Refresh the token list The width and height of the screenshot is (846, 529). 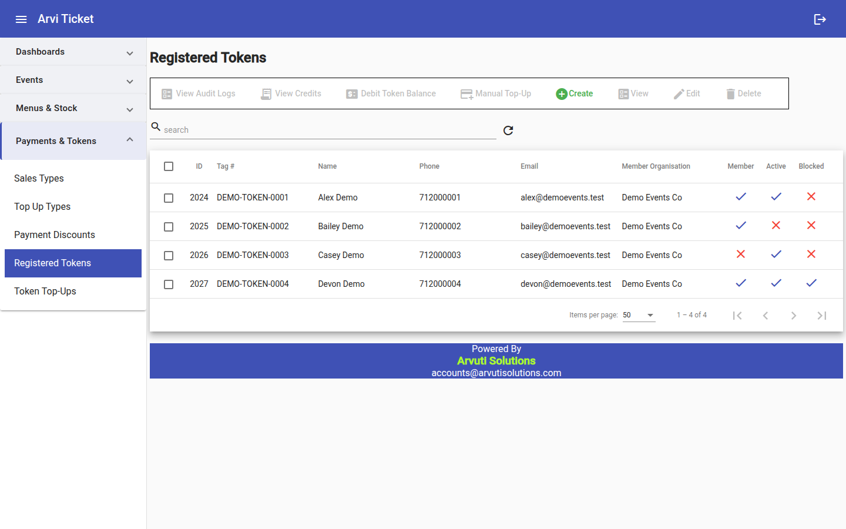508,130
